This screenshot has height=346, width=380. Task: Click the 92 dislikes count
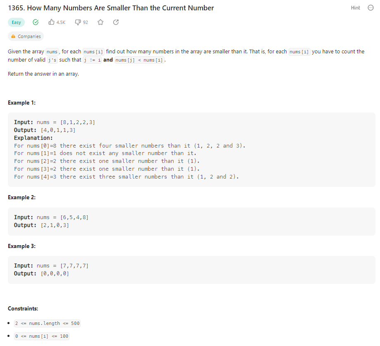[86, 23]
